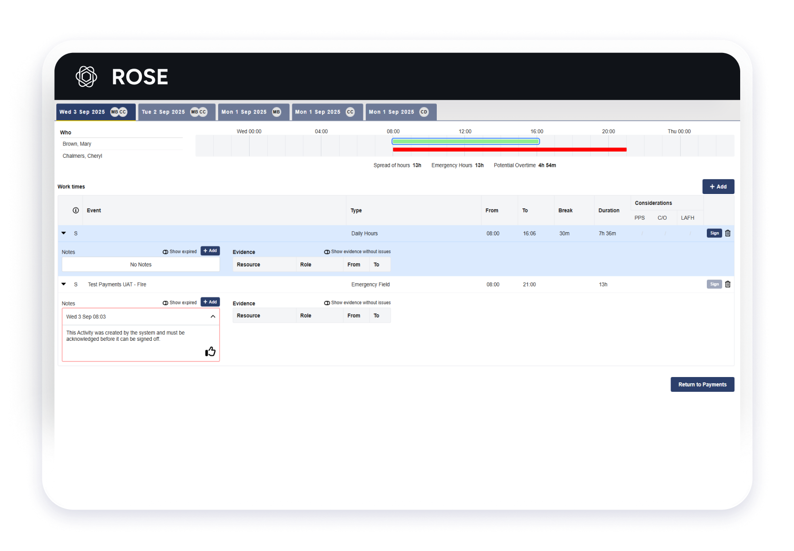This screenshot has height=551, width=794.
Task: Acknowledge the system note via thumbs-up icon
Action: click(210, 351)
